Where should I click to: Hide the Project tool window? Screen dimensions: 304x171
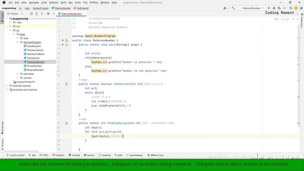pyautogui.click(x=54, y=14)
